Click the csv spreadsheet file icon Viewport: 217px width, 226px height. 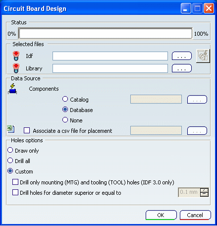coord(11,129)
